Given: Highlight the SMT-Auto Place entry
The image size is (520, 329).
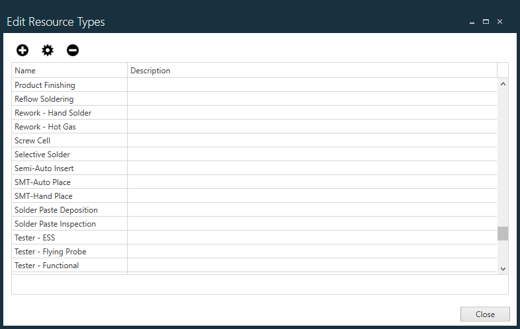Looking at the screenshot, I should point(42,182).
